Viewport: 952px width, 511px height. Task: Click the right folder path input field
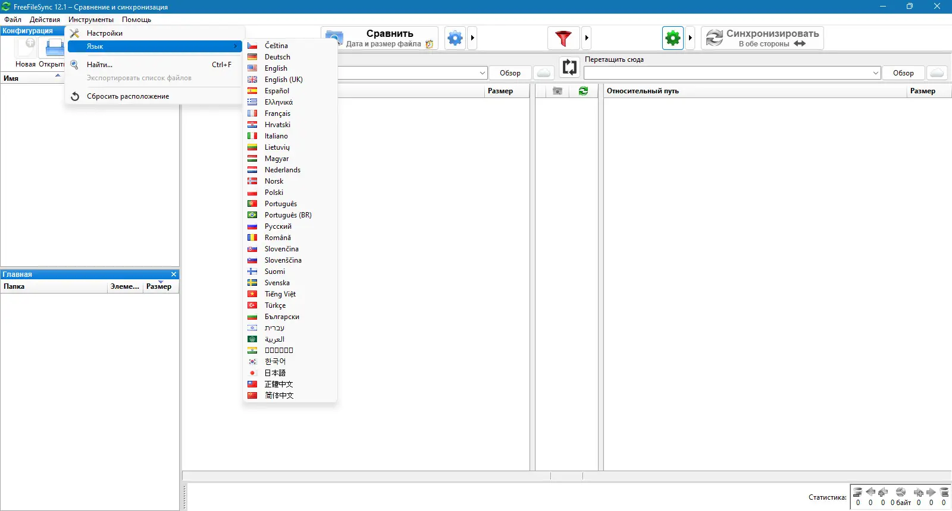pos(728,73)
